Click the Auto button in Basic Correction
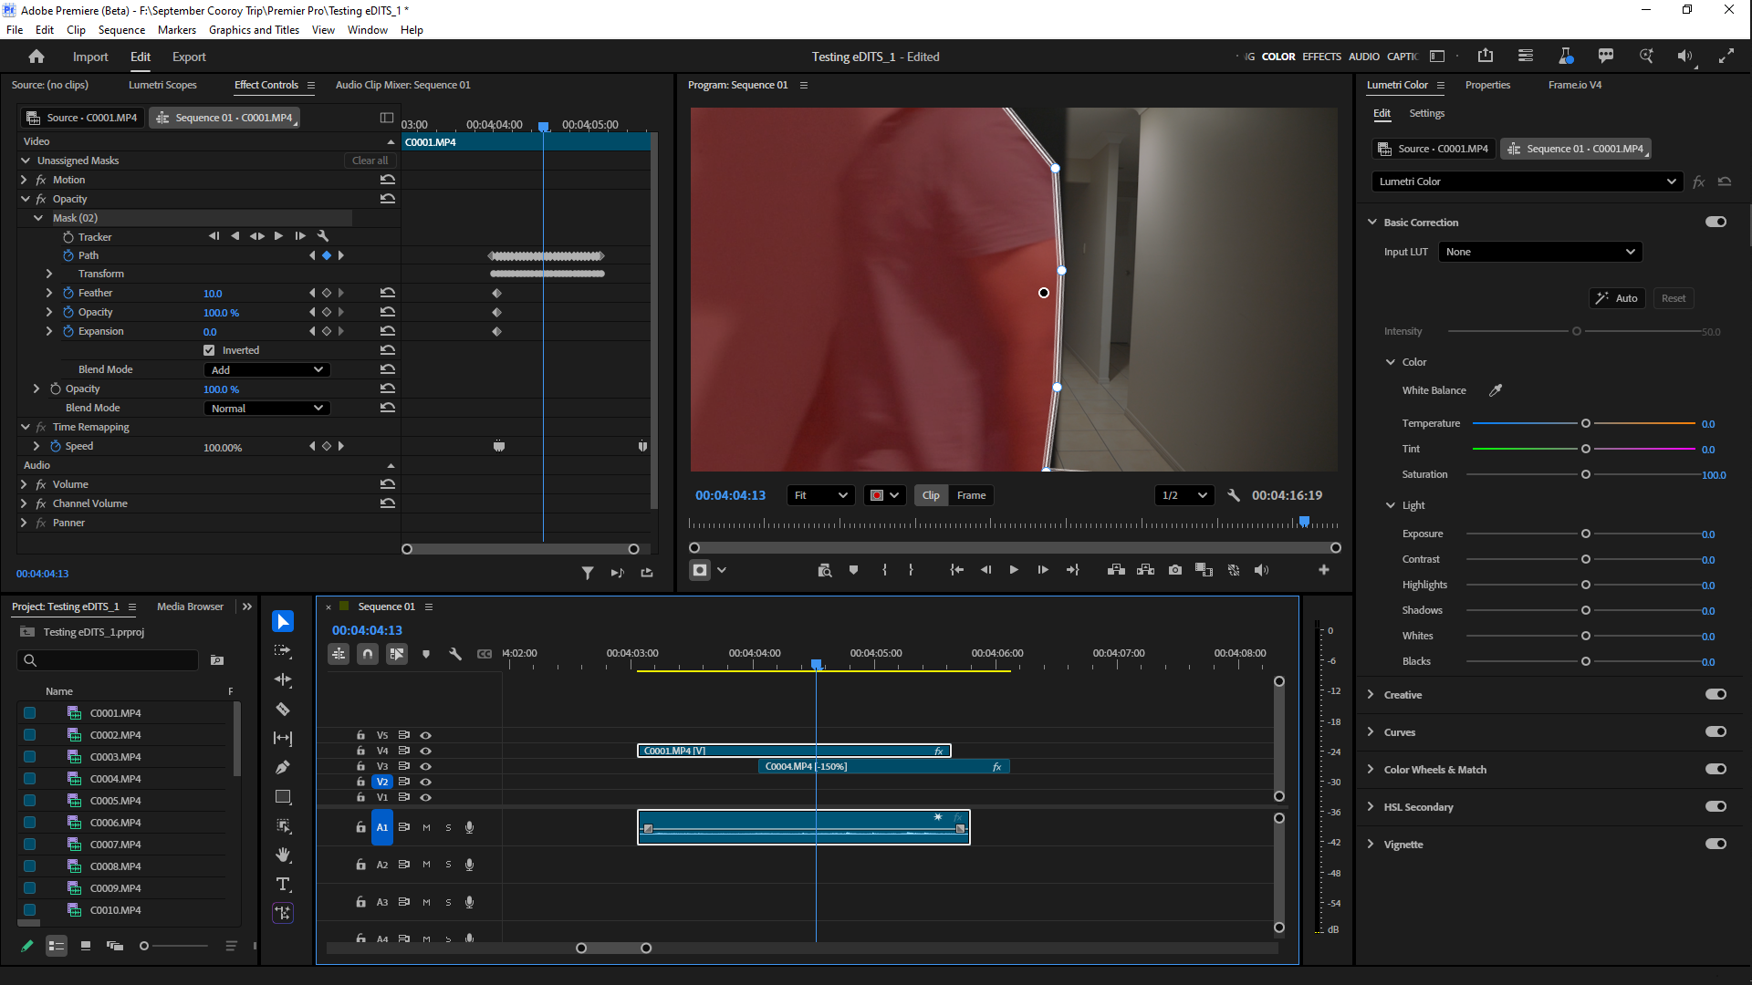This screenshot has width=1752, height=985. (1617, 298)
